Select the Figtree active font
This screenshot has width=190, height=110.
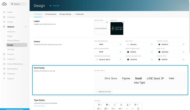(126, 78)
